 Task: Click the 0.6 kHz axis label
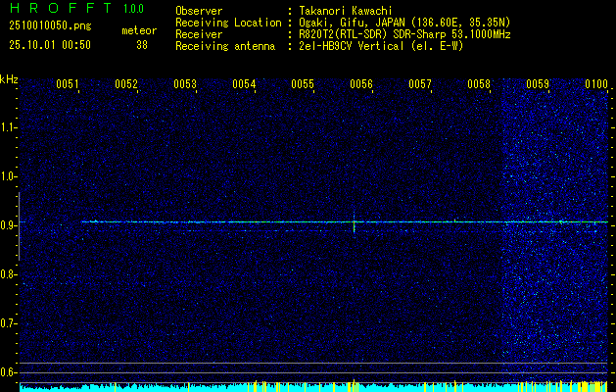[8, 372]
